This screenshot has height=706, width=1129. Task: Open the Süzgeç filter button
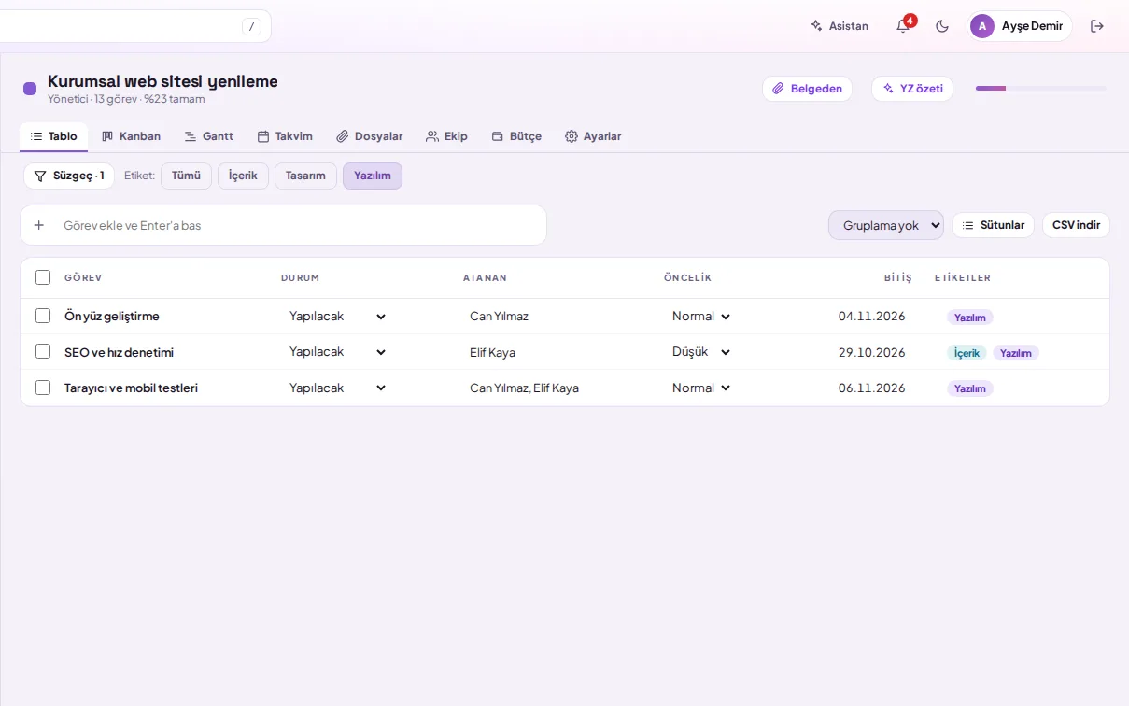click(x=69, y=176)
